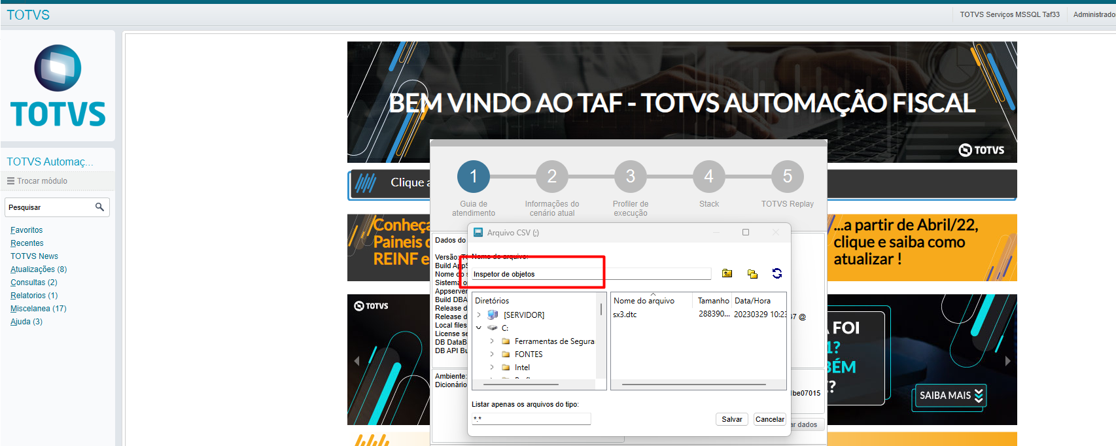Click Administrador in top bar
Image resolution: width=1116 pixels, height=446 pixels.
tap(1094, 14)
